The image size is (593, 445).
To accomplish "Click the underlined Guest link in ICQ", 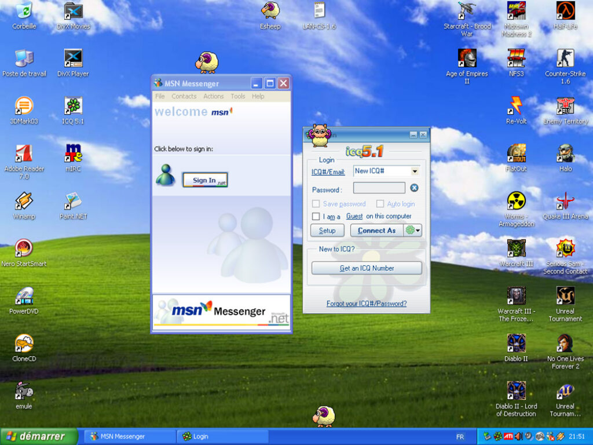I will (x=354, y=216).
